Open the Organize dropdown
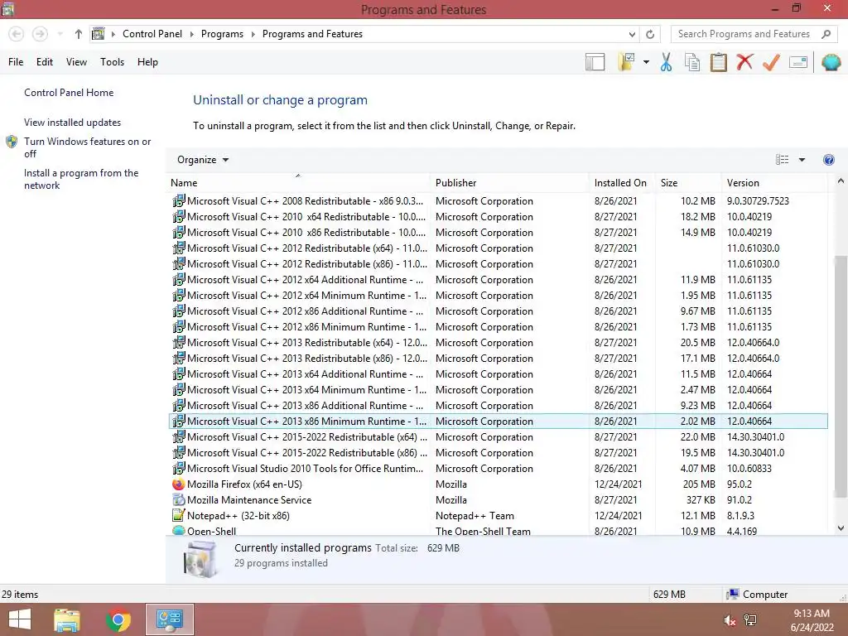The width and height of the screenshot is (848, 636). click(x=203, y=160)
